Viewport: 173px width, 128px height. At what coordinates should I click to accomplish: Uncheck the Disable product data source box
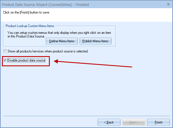click(x=5, y=60)
